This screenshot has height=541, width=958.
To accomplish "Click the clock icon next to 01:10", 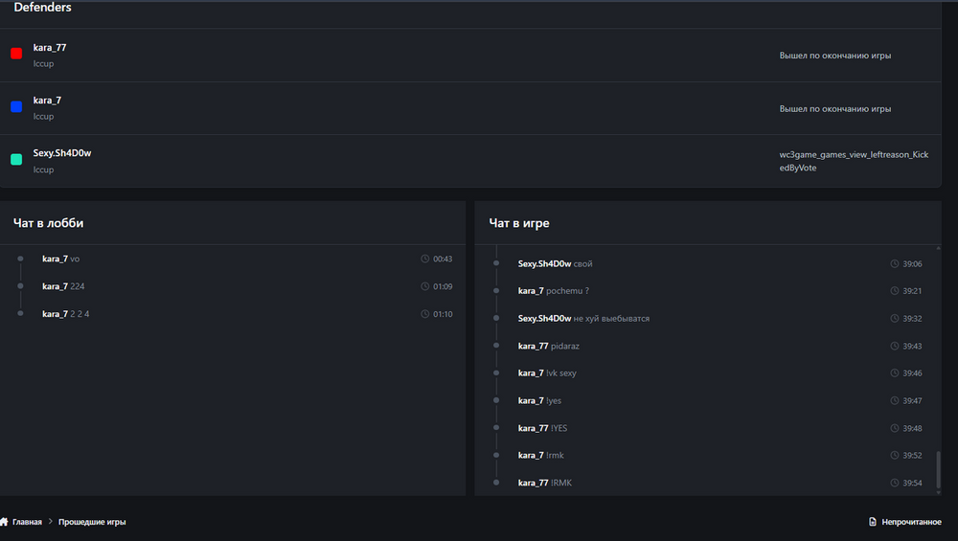I will [424, 314].
